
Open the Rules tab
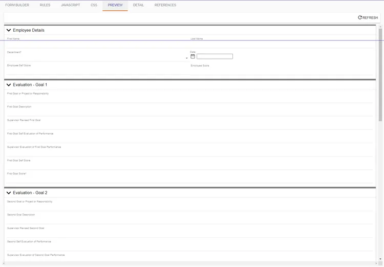(45, 5)
